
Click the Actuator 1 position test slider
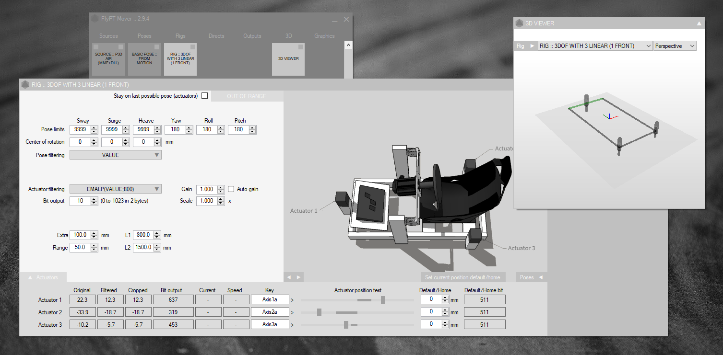tap(357, 300)
